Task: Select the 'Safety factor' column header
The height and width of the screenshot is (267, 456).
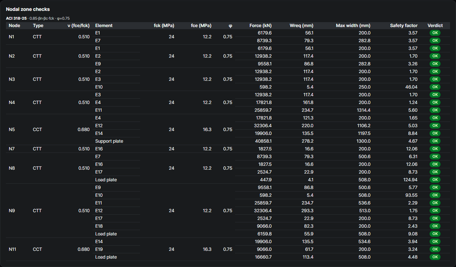Action: point(404,26)
